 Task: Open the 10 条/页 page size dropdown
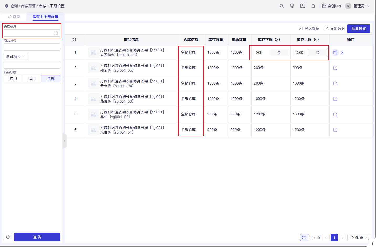pyautogui.click(x=359, y=238)
